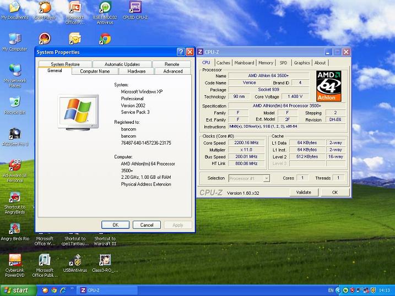Click Cancel in System Properties
The image size is (395, 296).
pyautogui.click(x=147, y=224)
